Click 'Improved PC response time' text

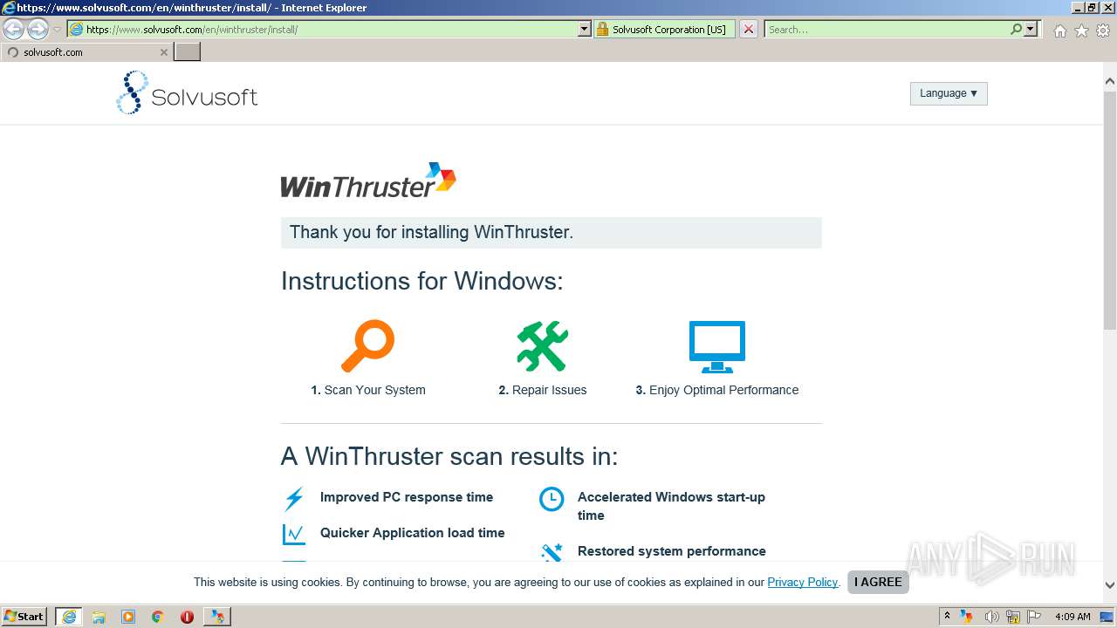click(x=407, y=497)
